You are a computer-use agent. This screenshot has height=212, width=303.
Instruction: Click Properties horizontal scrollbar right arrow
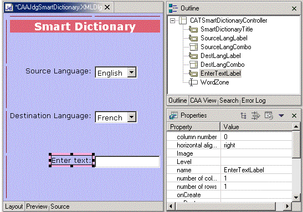(x=287, y=206)
